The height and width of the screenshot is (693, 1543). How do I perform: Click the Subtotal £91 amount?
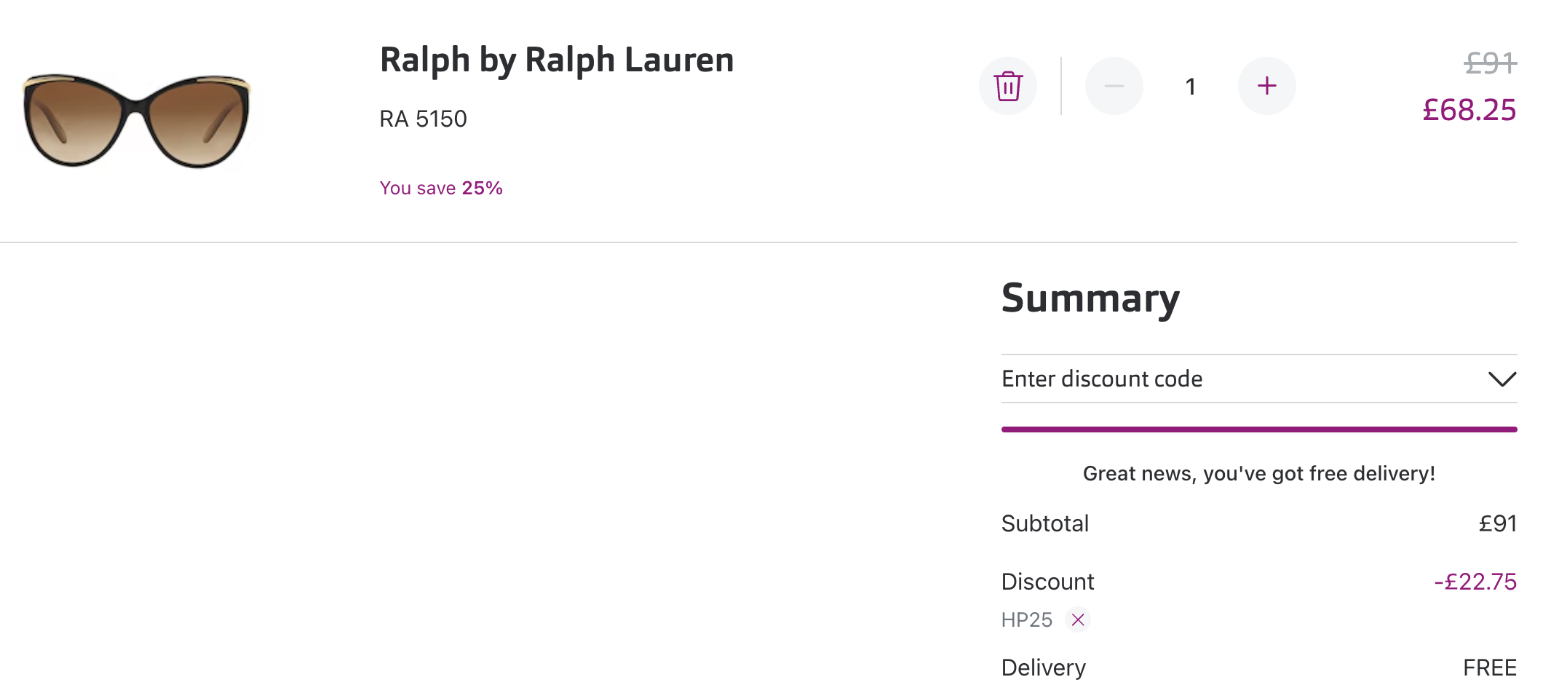point(1498,523)
